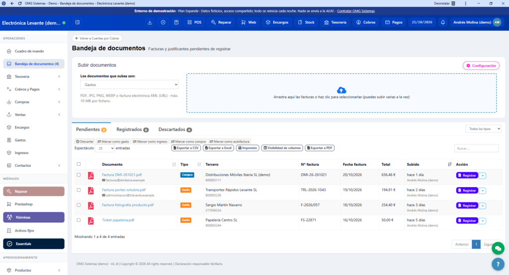Screen dimensions: 509x275
Task: Click PDF icon for Factura DMI-261021.pdf
Action: [x=91, y=175]
